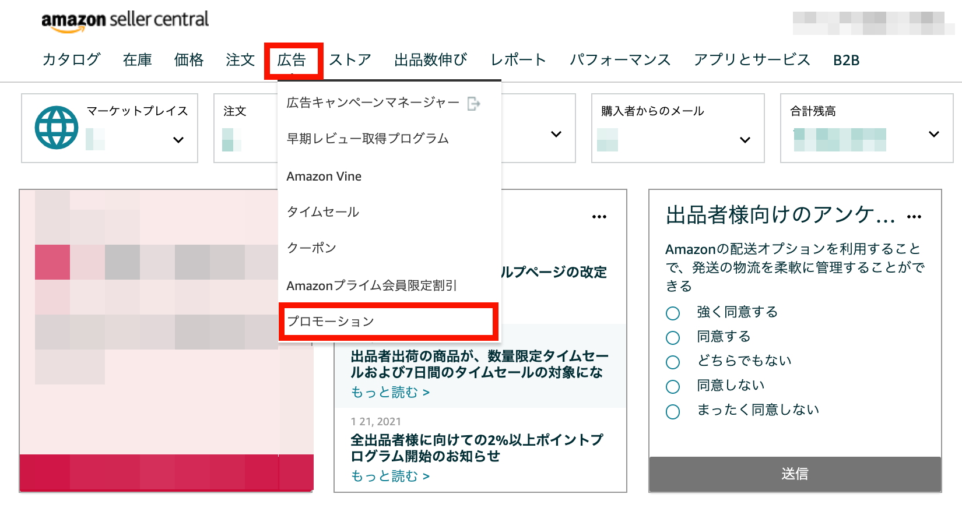Choose 広告キャンペーンマネージャー from the dropdown
Image resolution: width=962 pixels, height=508 pixels.
pos(373,103)
